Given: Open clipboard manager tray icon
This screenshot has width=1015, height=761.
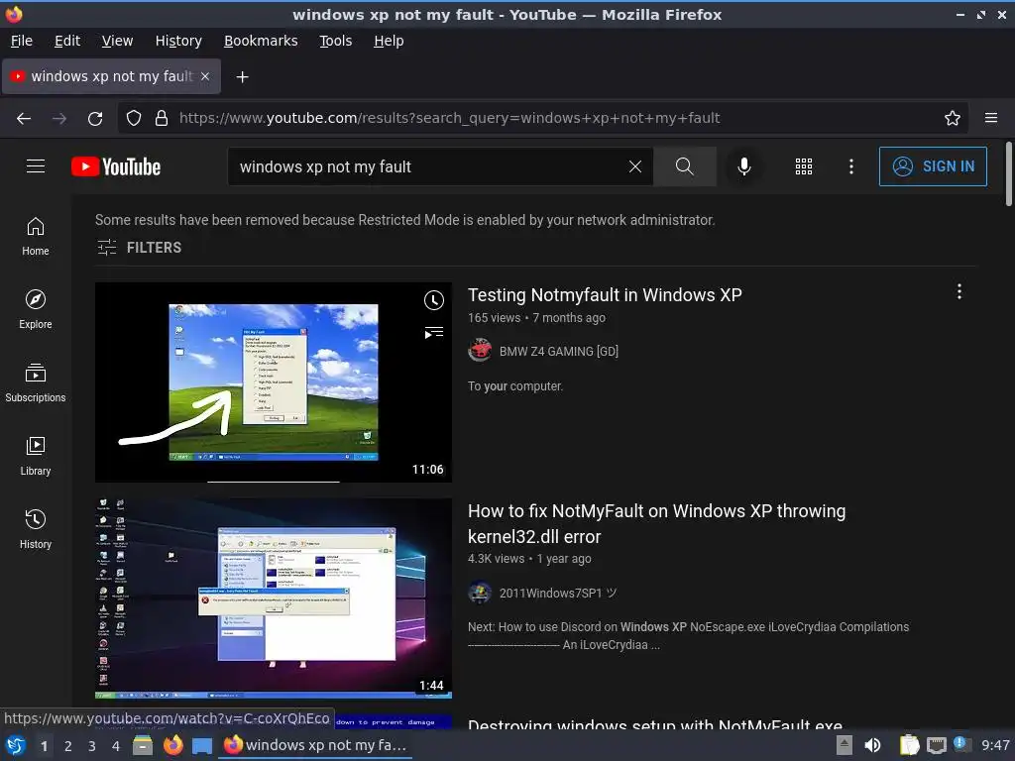Looking at the screenshot, I should (x=909, y=745).
